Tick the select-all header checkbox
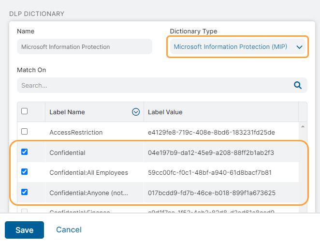The height and width of the screenshot is (244, 320). [x=25, y=111]
